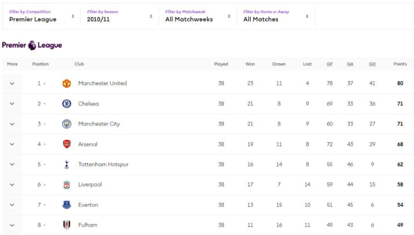Image resolution: width=414 pixels, height=235 pixels.
Task: Expand the Manchester United row details
Action: coord(12,83)
